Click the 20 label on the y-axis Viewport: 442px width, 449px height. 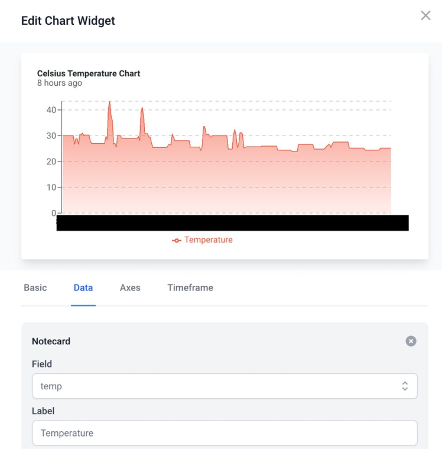click(x=51, y=161)
